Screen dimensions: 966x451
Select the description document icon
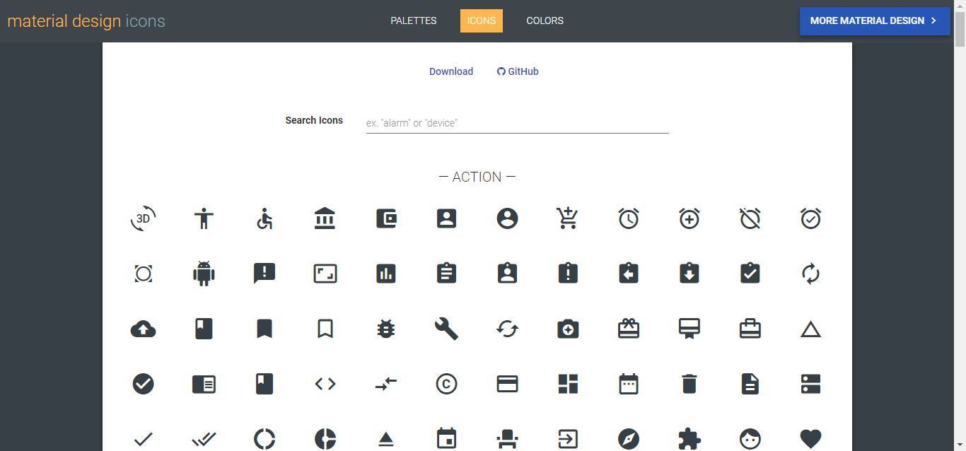coord(750,384)
